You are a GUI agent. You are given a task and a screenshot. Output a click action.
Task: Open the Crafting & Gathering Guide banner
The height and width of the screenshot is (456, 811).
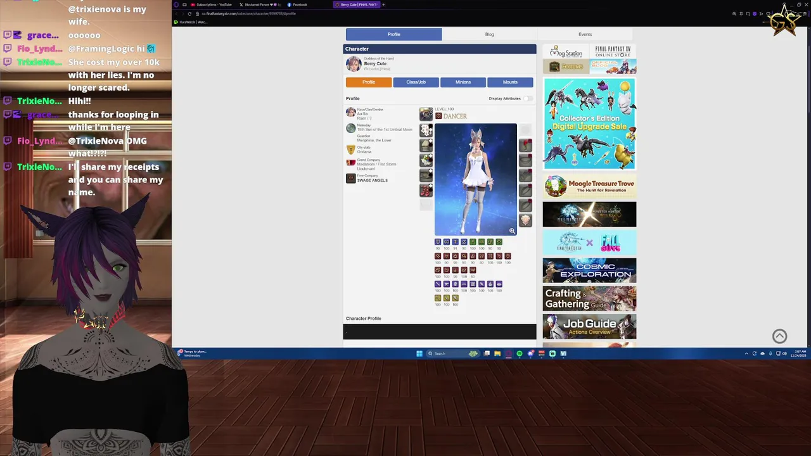click(x=589, y=298)
